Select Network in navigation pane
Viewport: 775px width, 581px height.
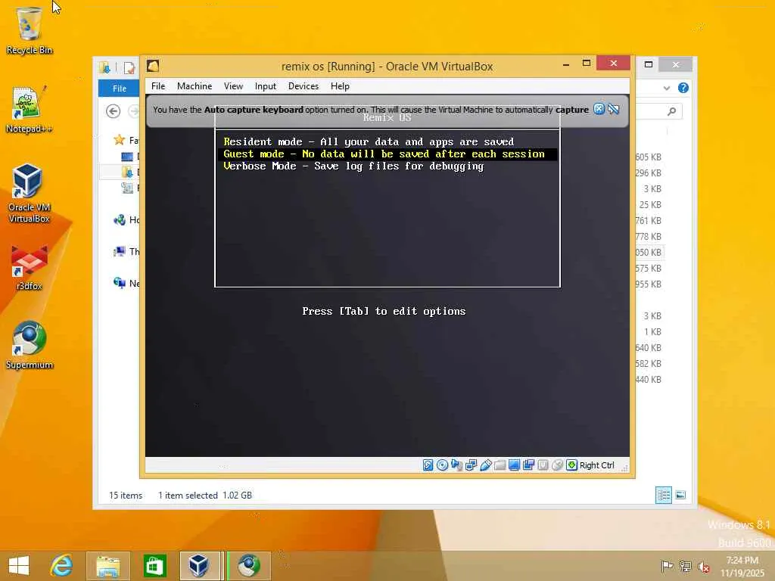coord(126,283)
